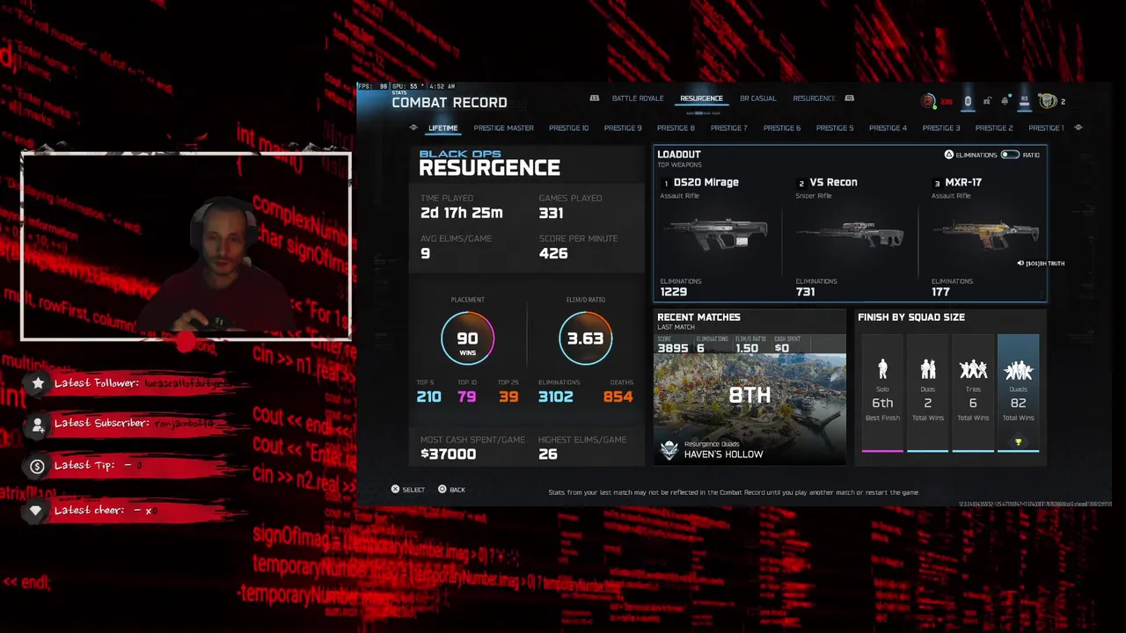Viewport: 1126px width, 633px height.
Task: Click the Highest Elims/Game value "26"
Action: [548, 454]
